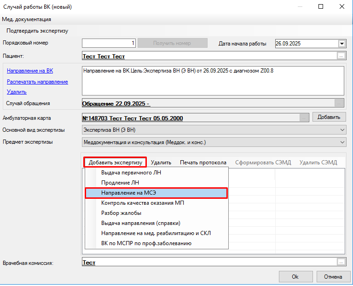Click the ellipsis button beside the patient field
The image size is (353, 286).
tap(341, 56)
